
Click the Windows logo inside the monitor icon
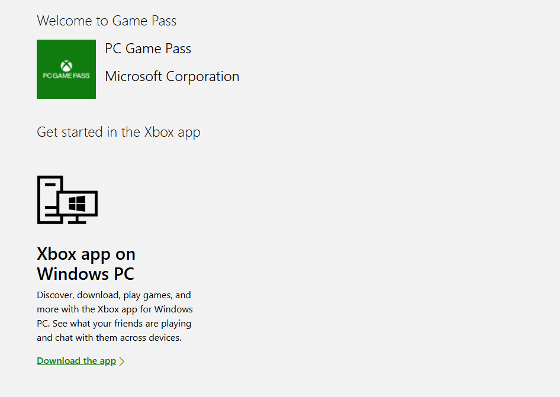(77, 204)
